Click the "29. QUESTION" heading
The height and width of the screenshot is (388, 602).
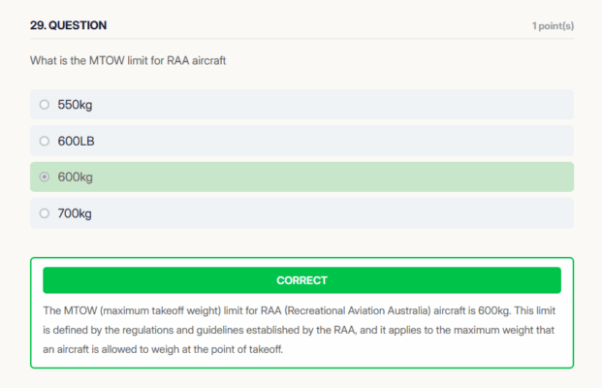coord(69,25)
